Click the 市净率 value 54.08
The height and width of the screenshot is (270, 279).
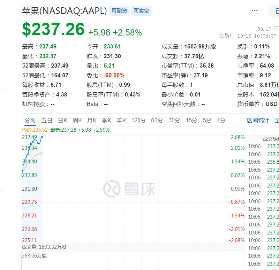pyautogui.click(x=267, y=66)
